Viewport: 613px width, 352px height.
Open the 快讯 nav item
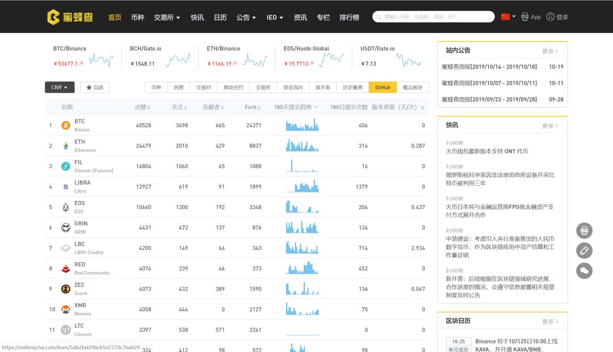click(197, 17)
